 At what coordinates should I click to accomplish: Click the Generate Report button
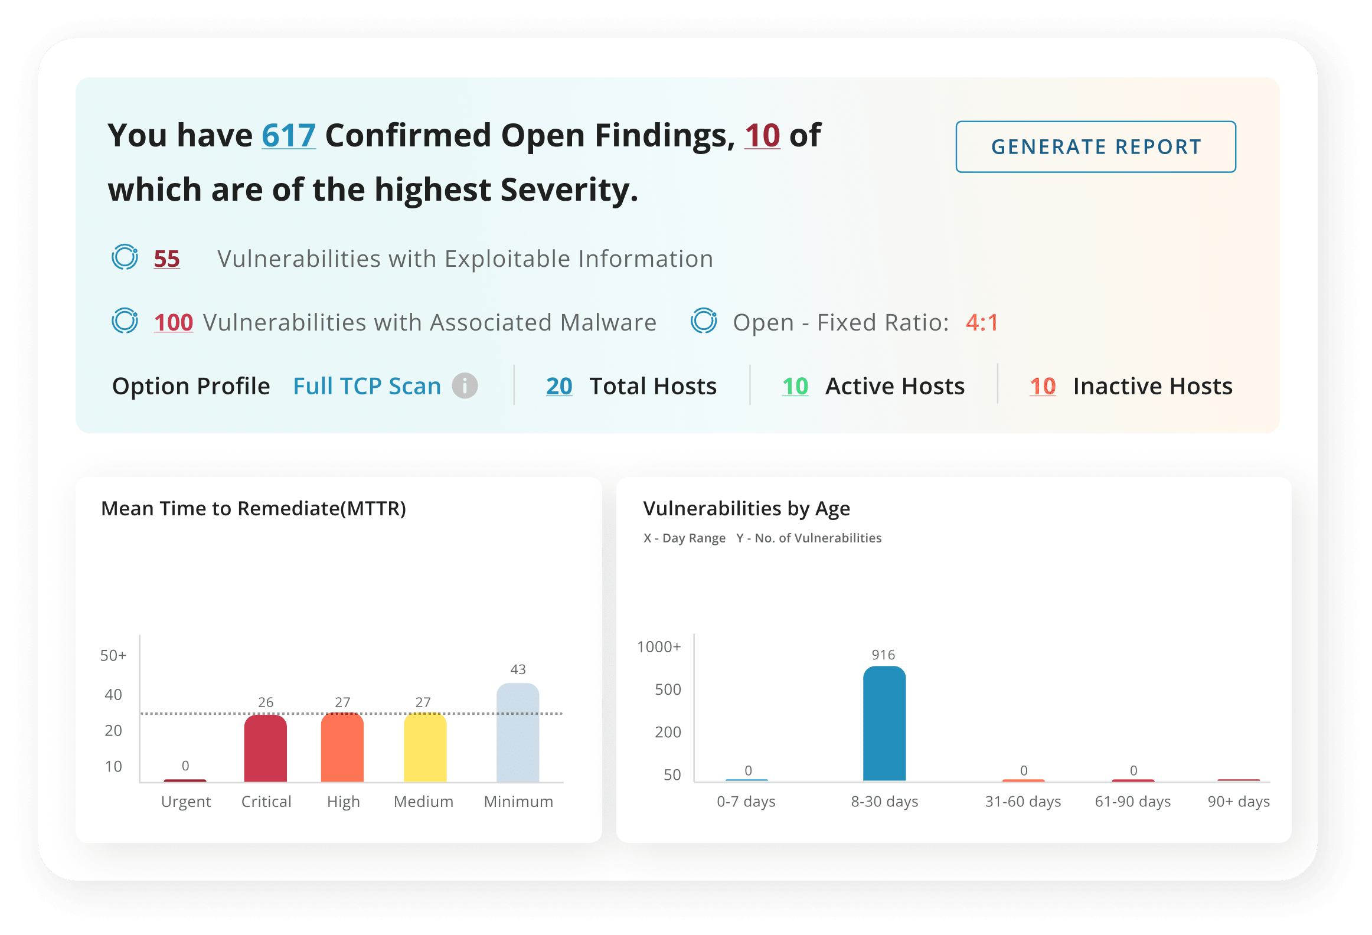[x=1095, y=147]
